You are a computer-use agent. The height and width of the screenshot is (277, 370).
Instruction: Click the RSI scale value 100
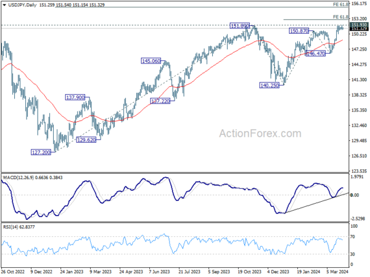(x=354, y=226)
